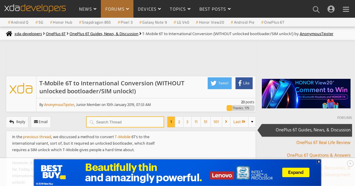Share thread with Tweet button
The height and width of the screenshot is (186, 355).
220,83
